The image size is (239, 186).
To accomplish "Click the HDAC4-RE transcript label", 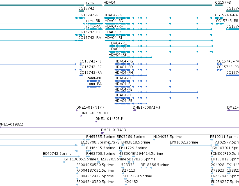I will (118, 43).
